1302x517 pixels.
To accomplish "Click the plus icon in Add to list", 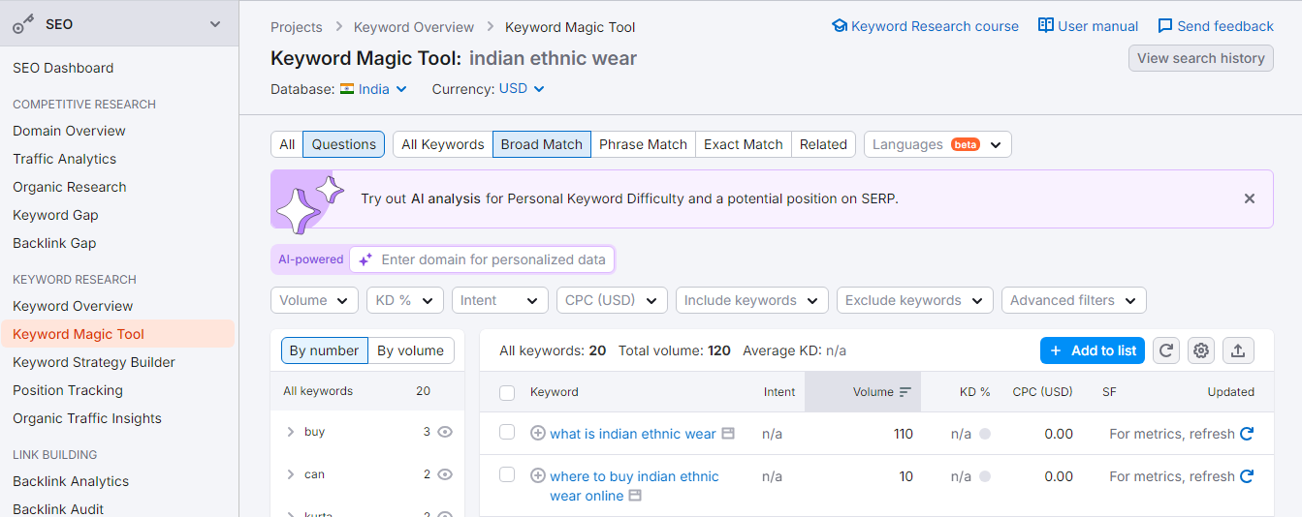I will coord(1057,350).
